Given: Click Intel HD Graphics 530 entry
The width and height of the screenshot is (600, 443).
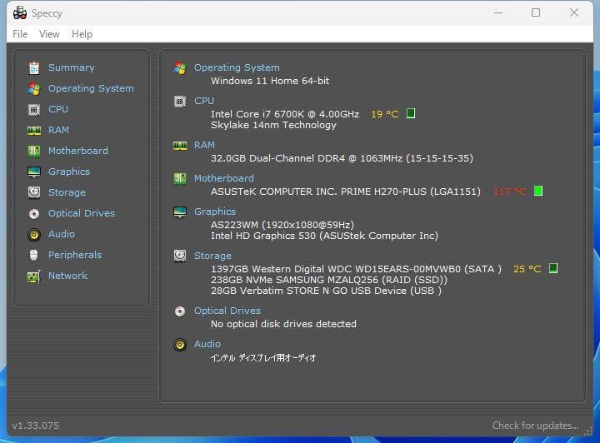Looking at the screenshot, I should [324, 236].
